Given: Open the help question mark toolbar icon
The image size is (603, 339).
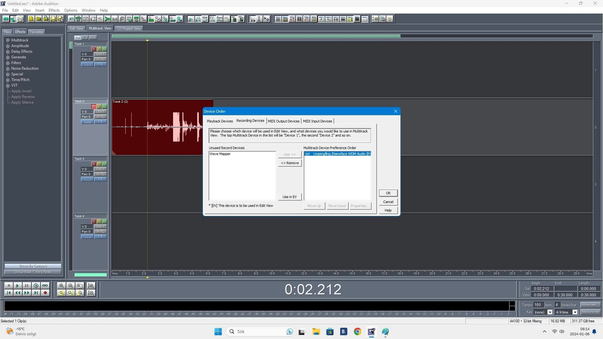Looking at the screenshot, I should [x=390, y=19].
